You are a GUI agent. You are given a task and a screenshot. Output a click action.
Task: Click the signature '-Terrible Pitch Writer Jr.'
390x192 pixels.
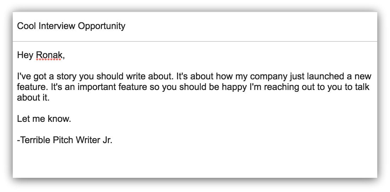[65, 140]
